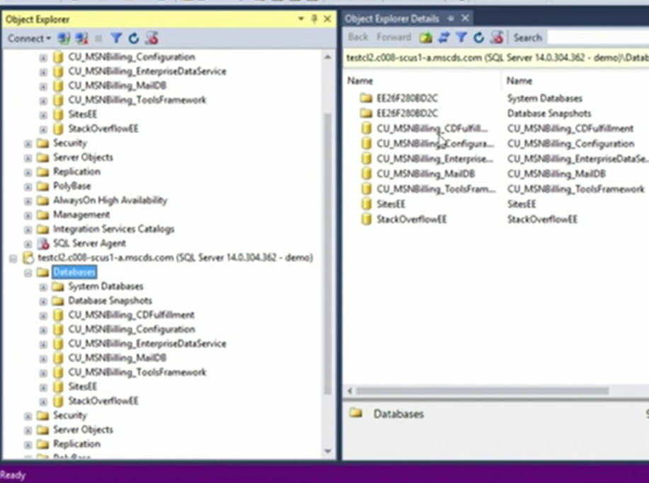Expand AlwaysOn High Availability node
Screen dimensions: 649x483
pyautogui.click(x=28, y=201)
